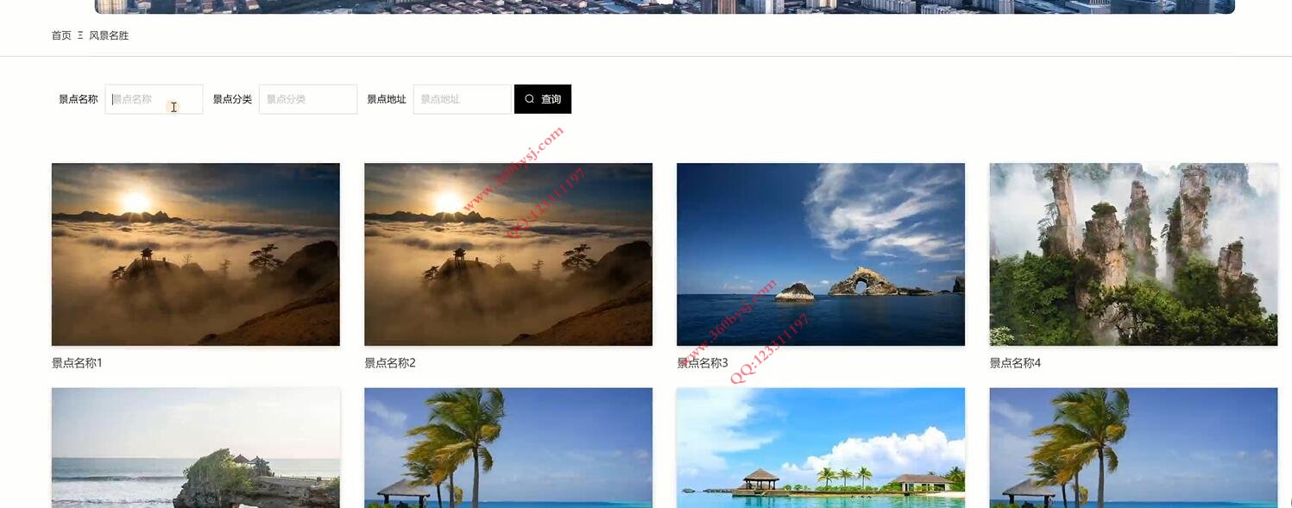Screen dimensions: 1292x508
Task: Click the magnifier icon in 查询 button
Action: pos(529,99)
